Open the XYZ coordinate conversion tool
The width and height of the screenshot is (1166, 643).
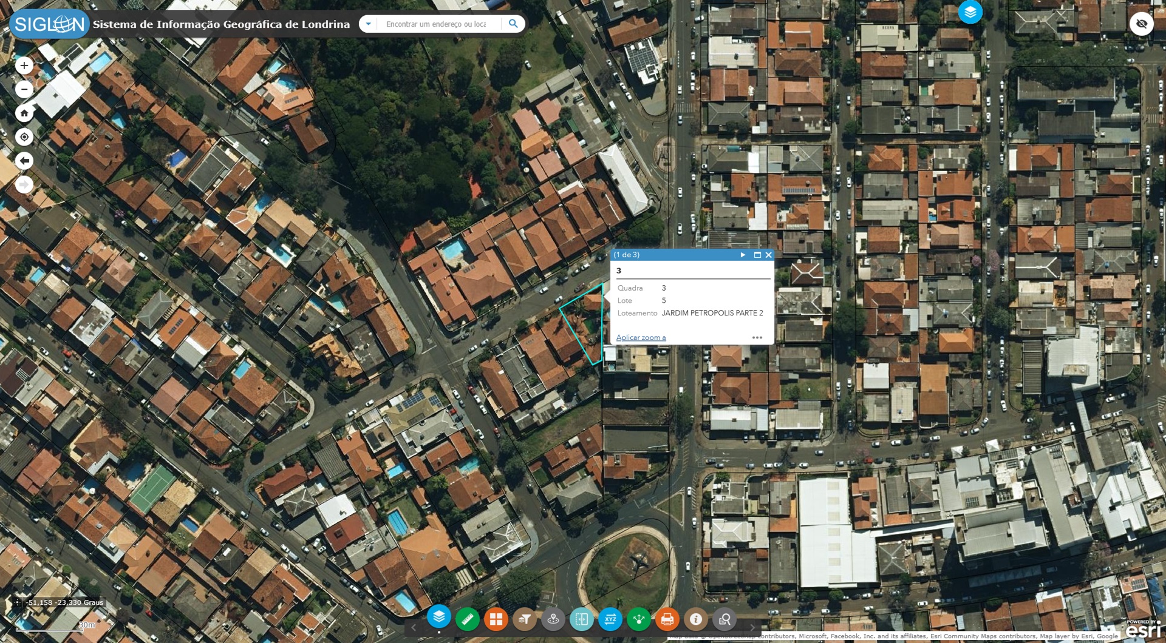tap(610, 619)
